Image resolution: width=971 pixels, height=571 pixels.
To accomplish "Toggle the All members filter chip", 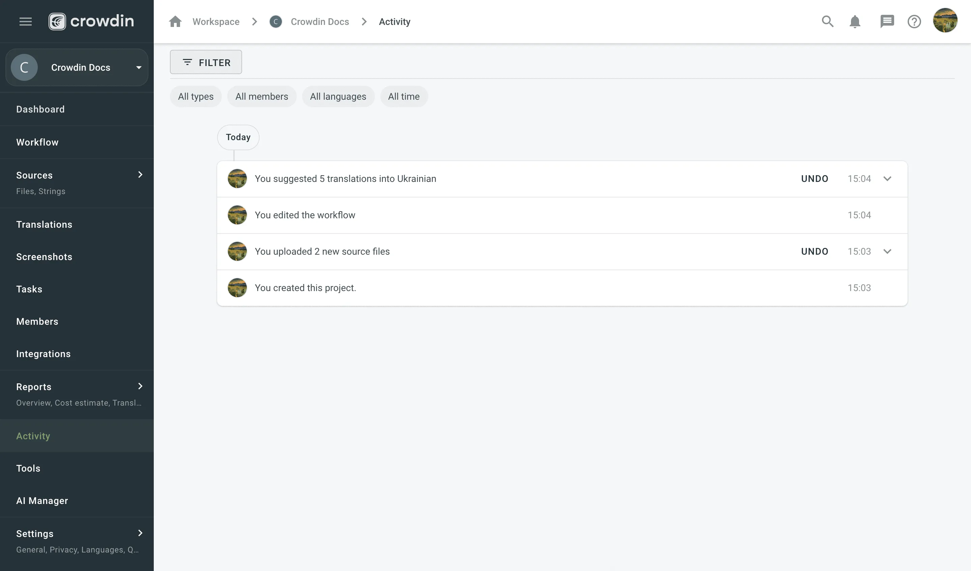I will (x=262, y=96).
